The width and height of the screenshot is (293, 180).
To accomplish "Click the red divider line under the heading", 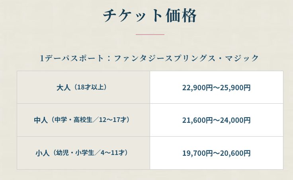I will coord(150,35).
